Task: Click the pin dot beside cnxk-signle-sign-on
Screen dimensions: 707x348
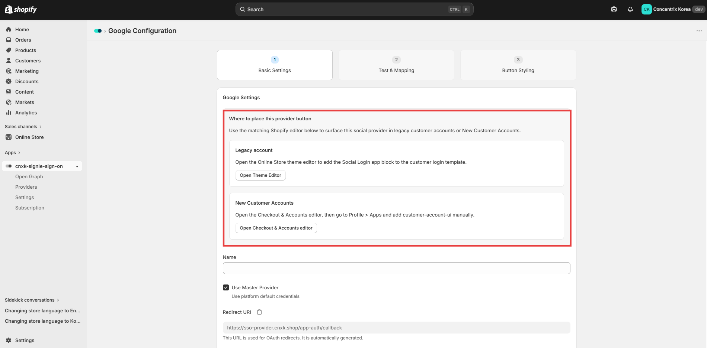Action: [77, 166]
